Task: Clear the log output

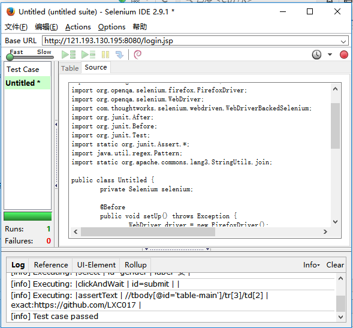Action: tap(335, 265)
